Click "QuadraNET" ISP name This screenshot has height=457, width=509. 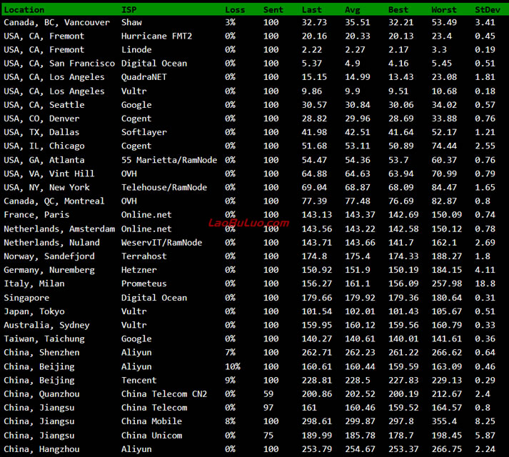click(143, 77)
